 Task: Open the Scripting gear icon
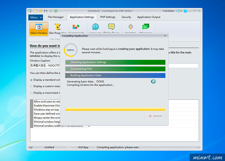pos(130,27)
